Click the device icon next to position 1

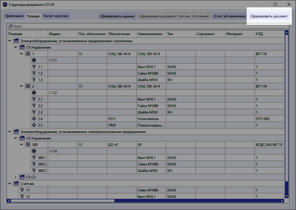pyautogui.click(x=28, y=54)
